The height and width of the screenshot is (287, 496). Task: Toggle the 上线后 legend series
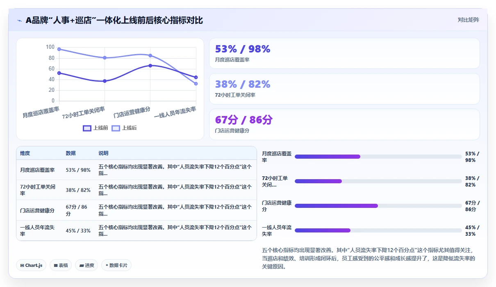click(124, 128)
